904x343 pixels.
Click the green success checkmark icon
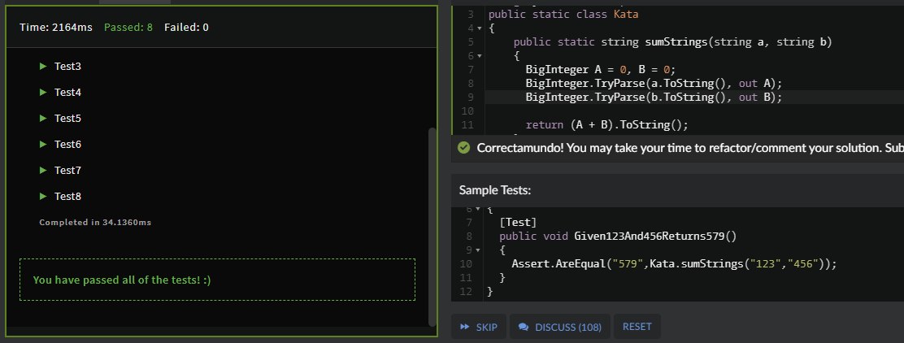point(463,148)
